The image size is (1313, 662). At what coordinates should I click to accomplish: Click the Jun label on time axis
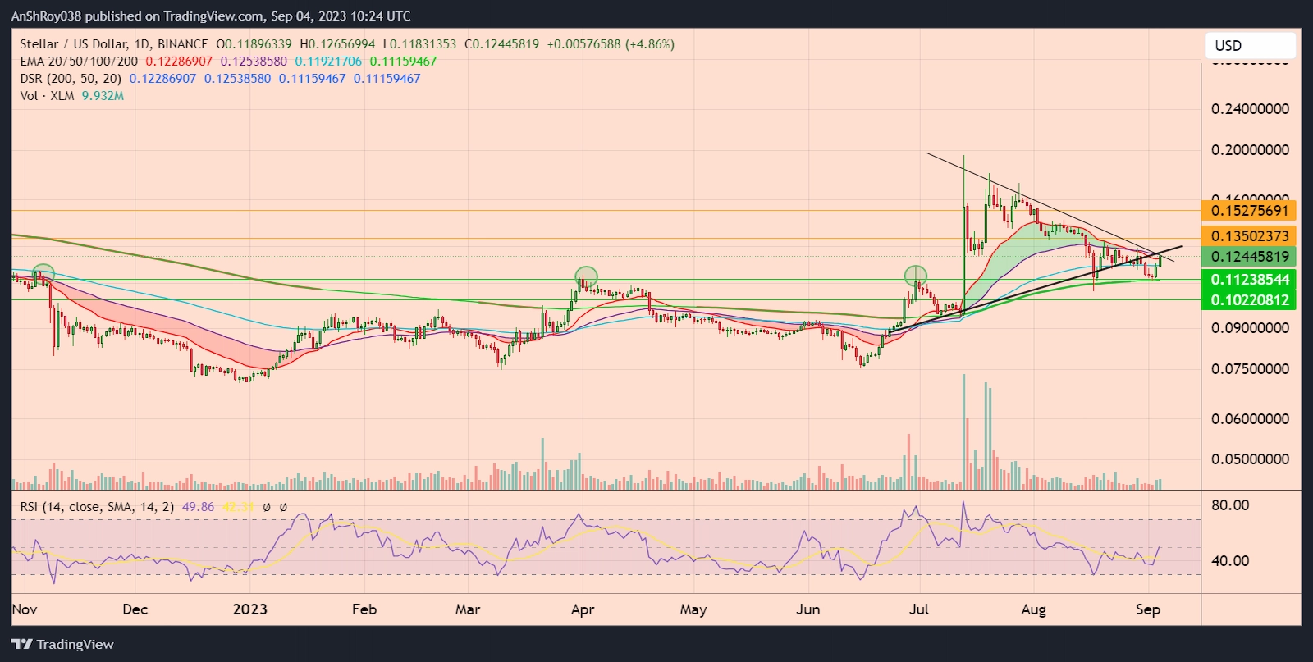[808, 609]
